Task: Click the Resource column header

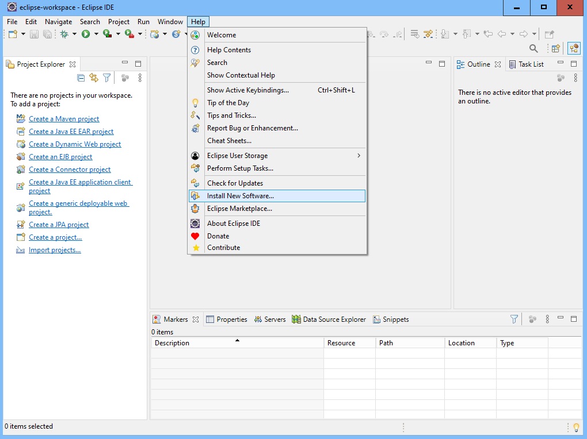Action: pos(350,343)
